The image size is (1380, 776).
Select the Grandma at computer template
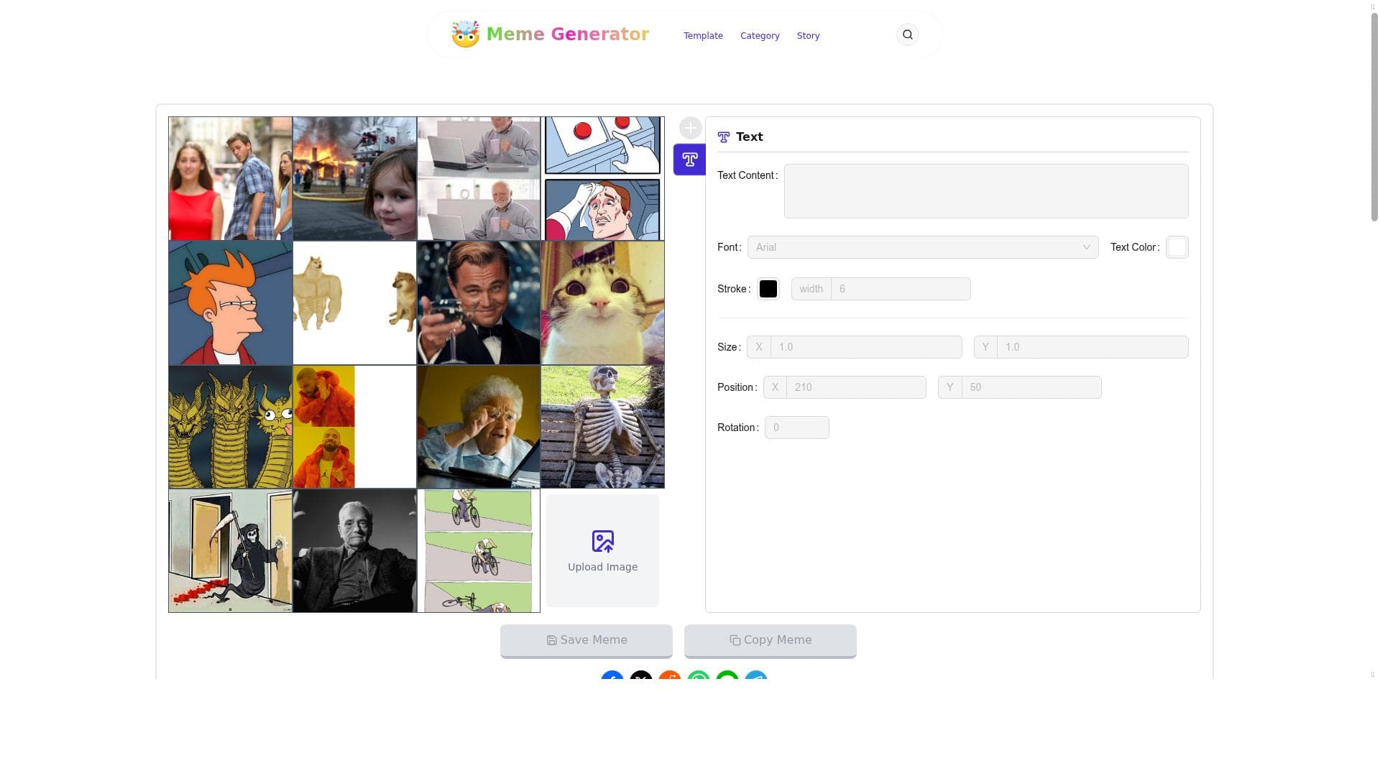[479, 427]
